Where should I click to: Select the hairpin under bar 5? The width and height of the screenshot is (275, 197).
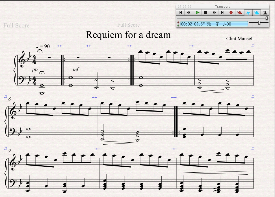coord(212,91)
